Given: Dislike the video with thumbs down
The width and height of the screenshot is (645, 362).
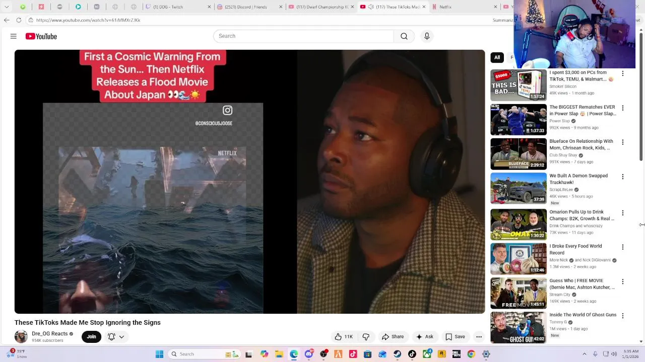Looking at the screenshot, I should 366,337.
